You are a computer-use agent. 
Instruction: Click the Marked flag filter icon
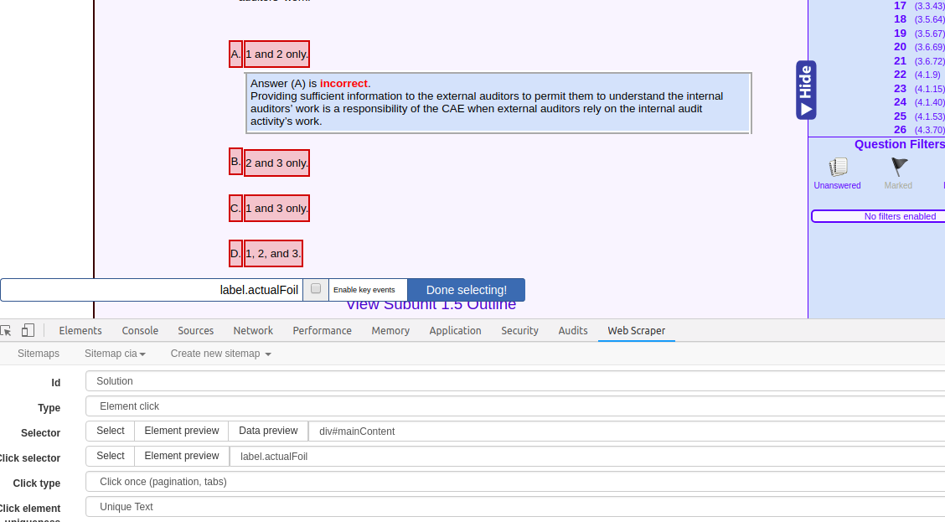pyautogui.click(x=899, y=168)
